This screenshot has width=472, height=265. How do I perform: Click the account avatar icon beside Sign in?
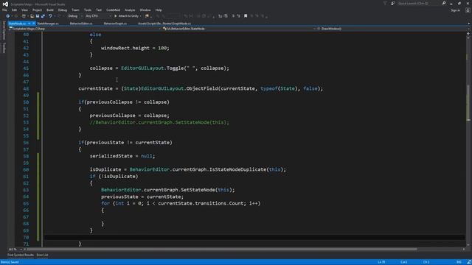pos(468,10)
